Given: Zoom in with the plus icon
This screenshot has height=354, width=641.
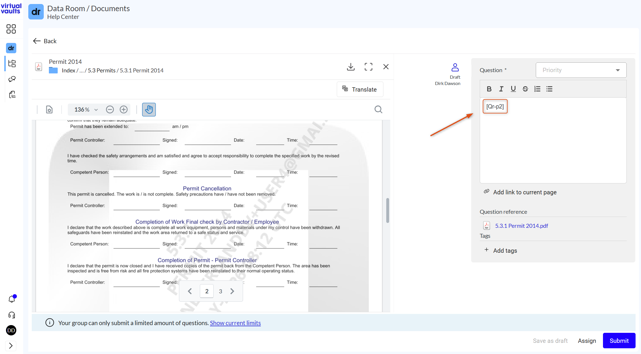Looking at the screenshot, I should [124, 110].
